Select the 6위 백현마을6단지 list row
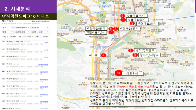The height and width of the screenshot is (110, 196). [x=25, y=80]
